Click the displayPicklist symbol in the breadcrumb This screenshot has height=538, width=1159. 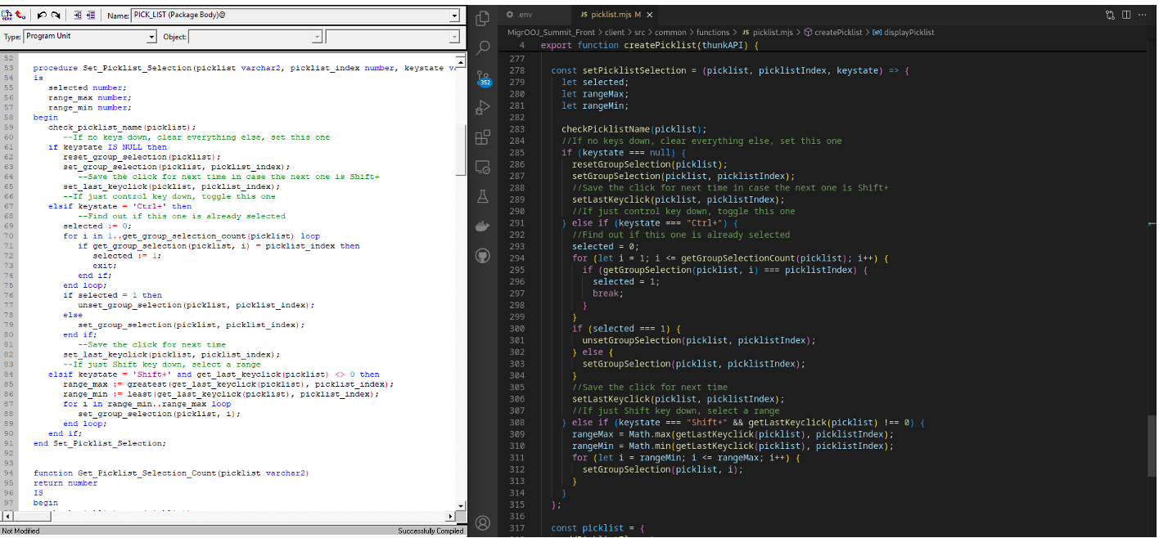(903, 33)
